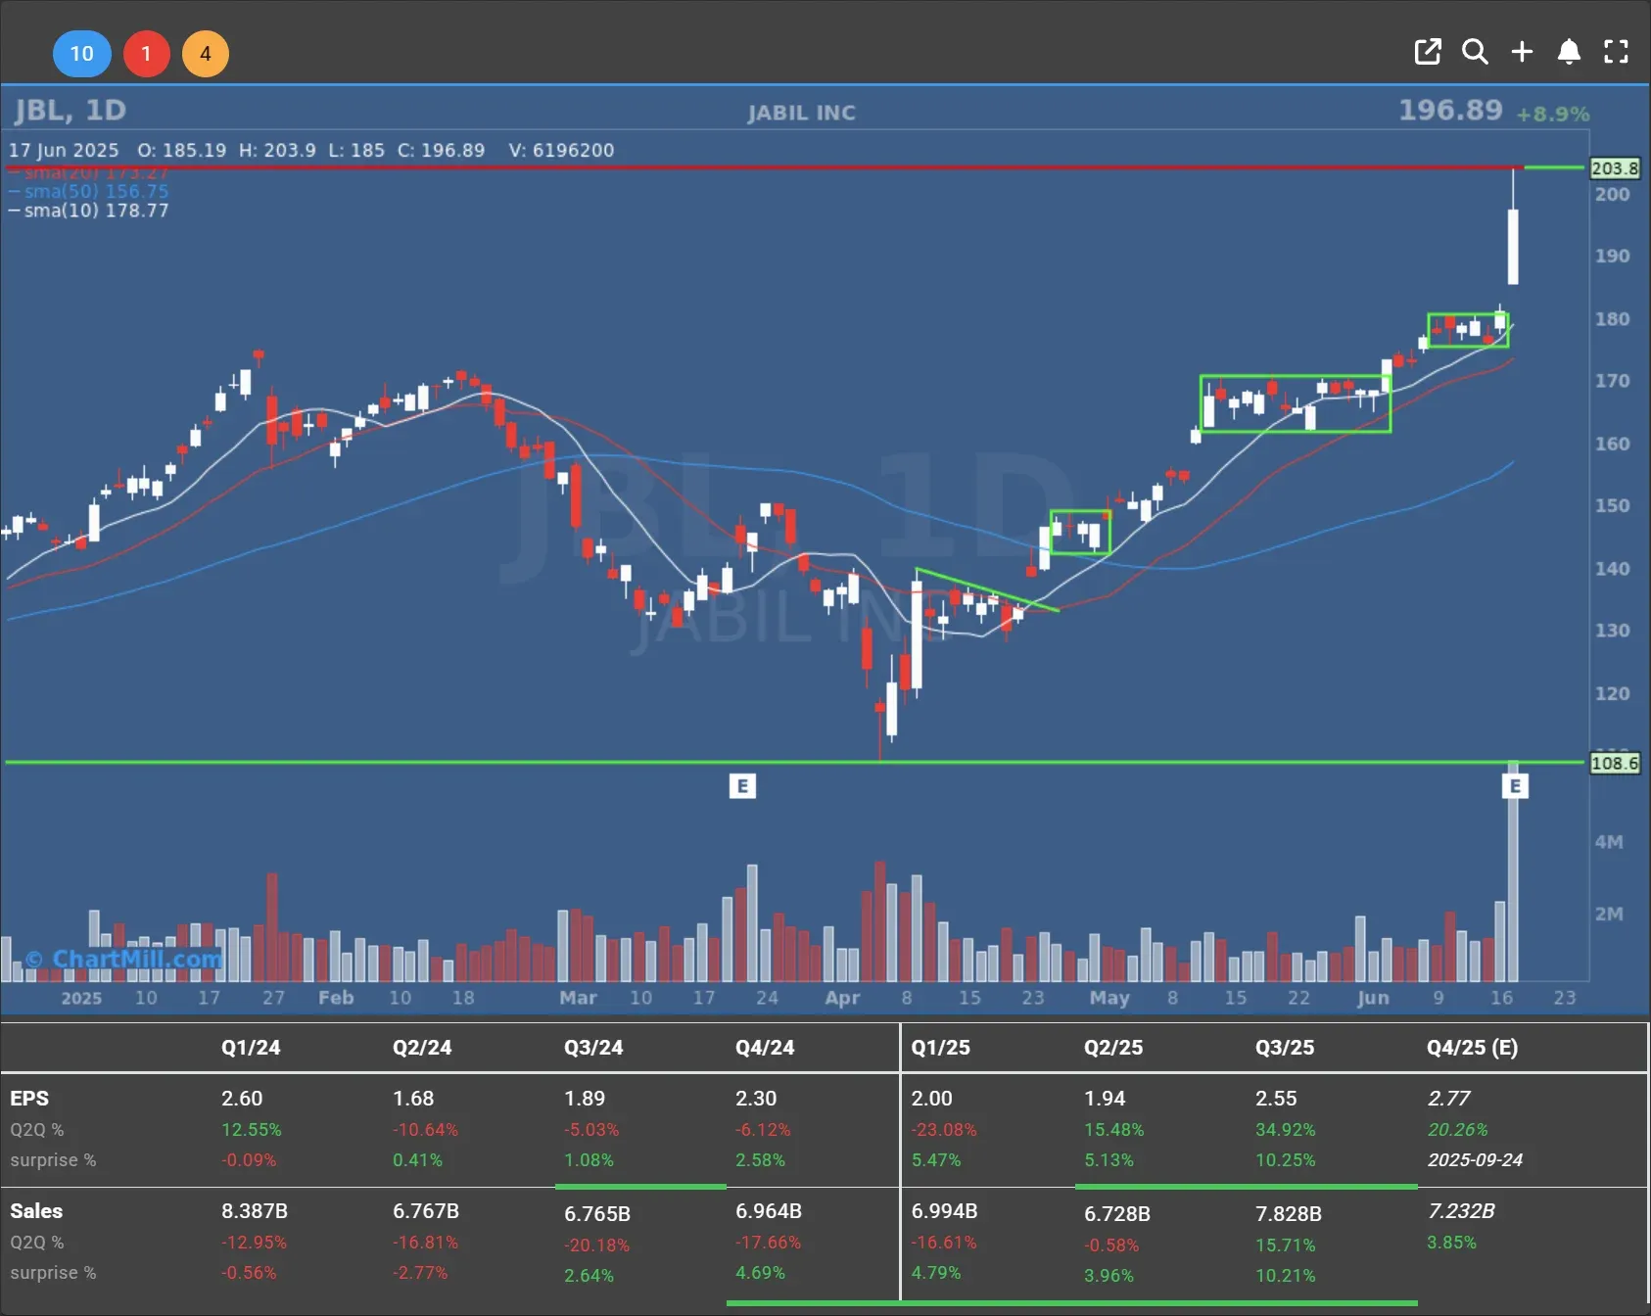Open the bell alert icon
Image resolution: width=1651 pixels, height=1316 pixels.
1569,52
